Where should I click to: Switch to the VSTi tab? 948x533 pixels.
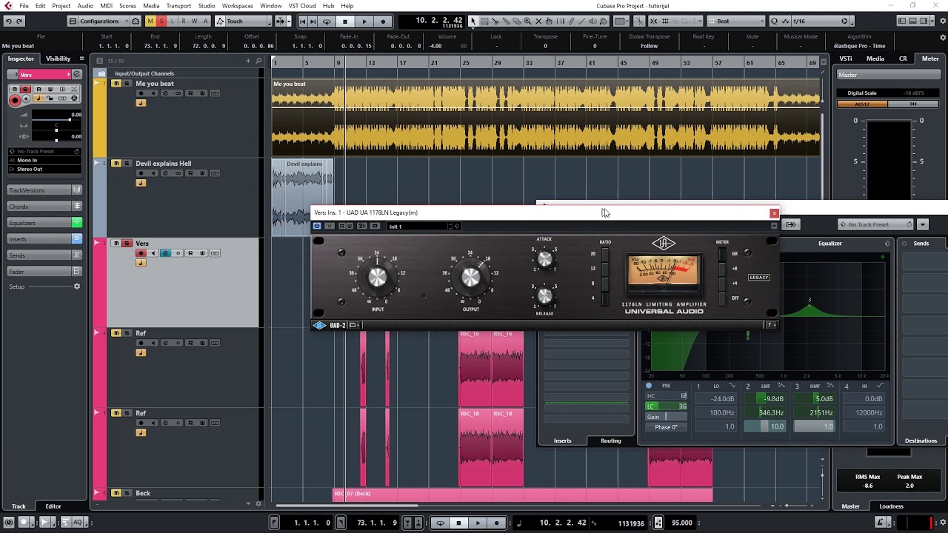(x=845, y=58)
